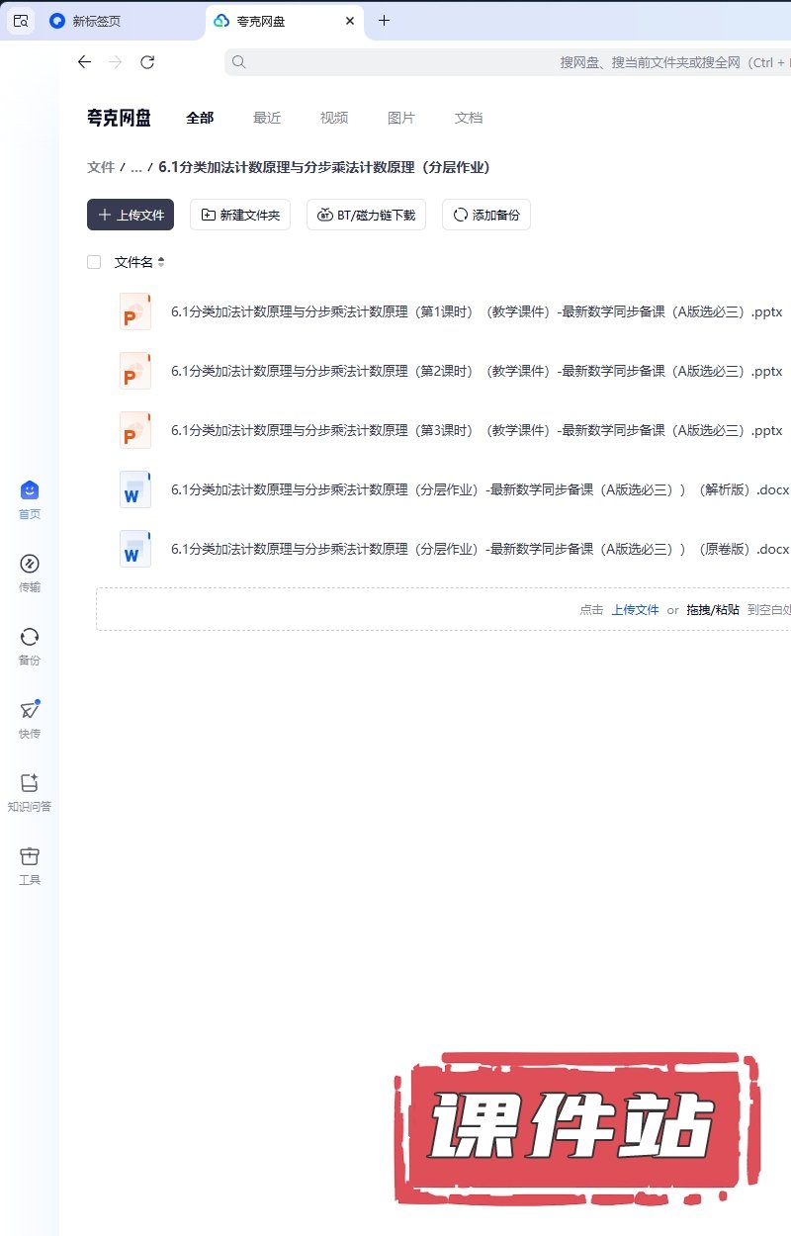Click the 上传文件 upload button
Screen dimensions: 791x1236
tap(131, 215)
